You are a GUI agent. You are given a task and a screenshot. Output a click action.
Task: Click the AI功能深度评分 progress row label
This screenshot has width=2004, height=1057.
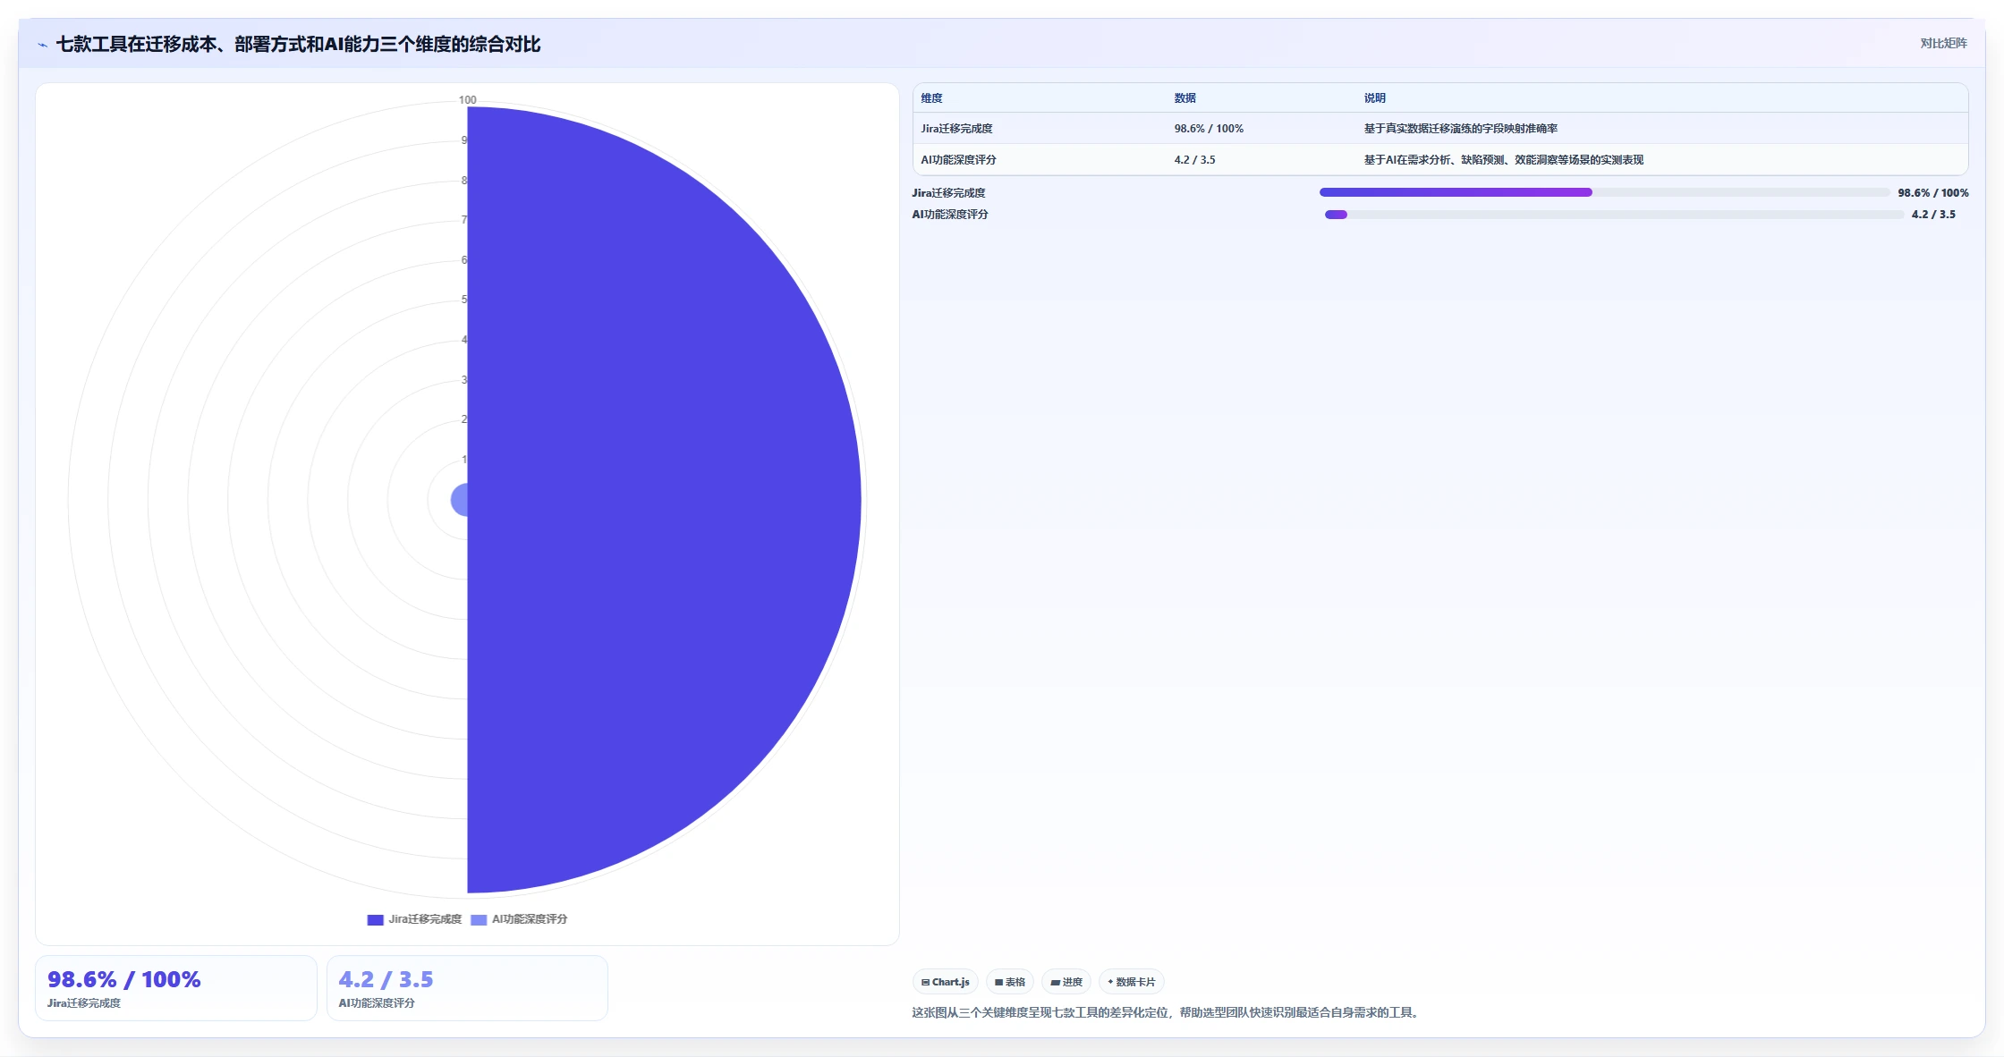coord(950,215)
